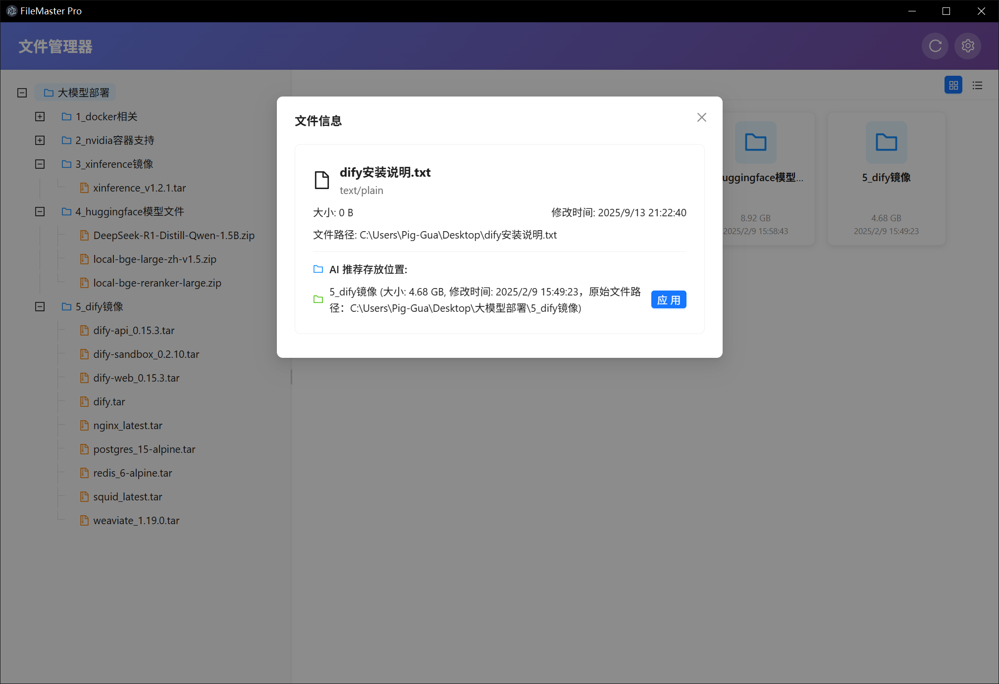Viewport: 999px width, 684px height.
Task: Select local-bge-reranker-large.zip file
Action: click(151, 283)
